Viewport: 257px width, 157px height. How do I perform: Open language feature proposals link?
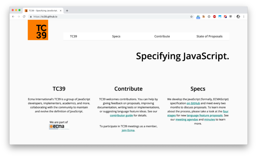204,116
